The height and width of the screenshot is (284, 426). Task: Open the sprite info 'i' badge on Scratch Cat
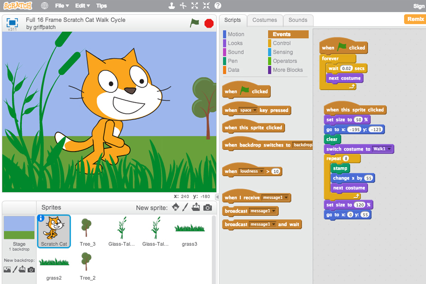(41, 218)
